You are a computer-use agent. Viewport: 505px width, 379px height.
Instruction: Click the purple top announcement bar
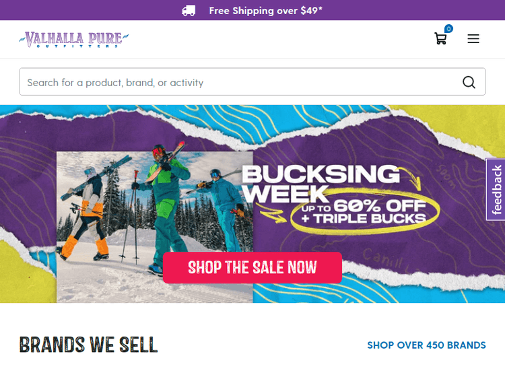(252, 10)
